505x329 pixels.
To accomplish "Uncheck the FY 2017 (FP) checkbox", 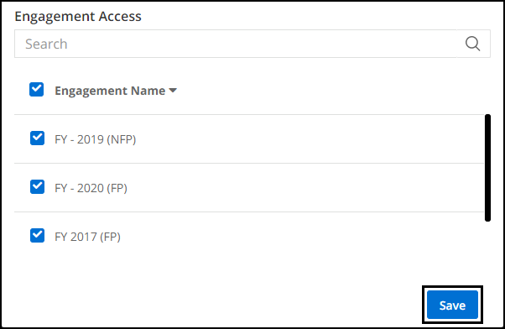I will pyautogui.click(x=38, y=235).
